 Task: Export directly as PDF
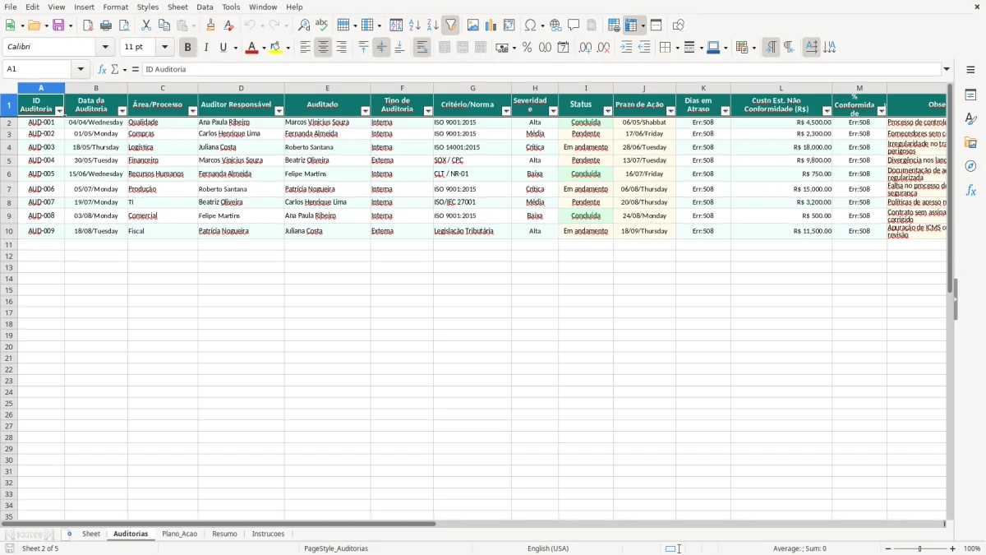pyautogui.click(x=88, y=25)
